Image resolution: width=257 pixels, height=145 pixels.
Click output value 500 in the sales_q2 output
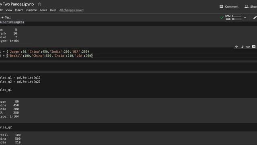click(x=18, y=139)
